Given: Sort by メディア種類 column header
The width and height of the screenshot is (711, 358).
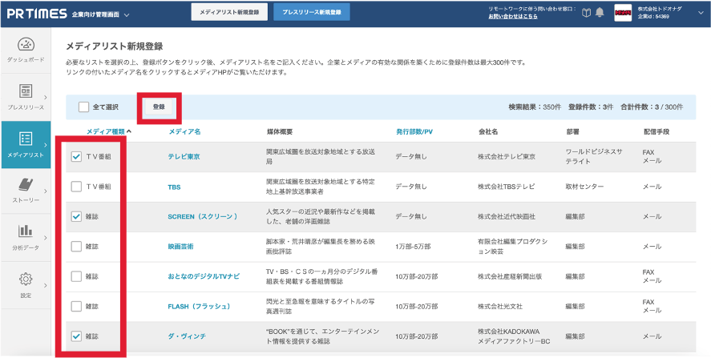Looking at the screenshot, I should [x=108, y=131].
